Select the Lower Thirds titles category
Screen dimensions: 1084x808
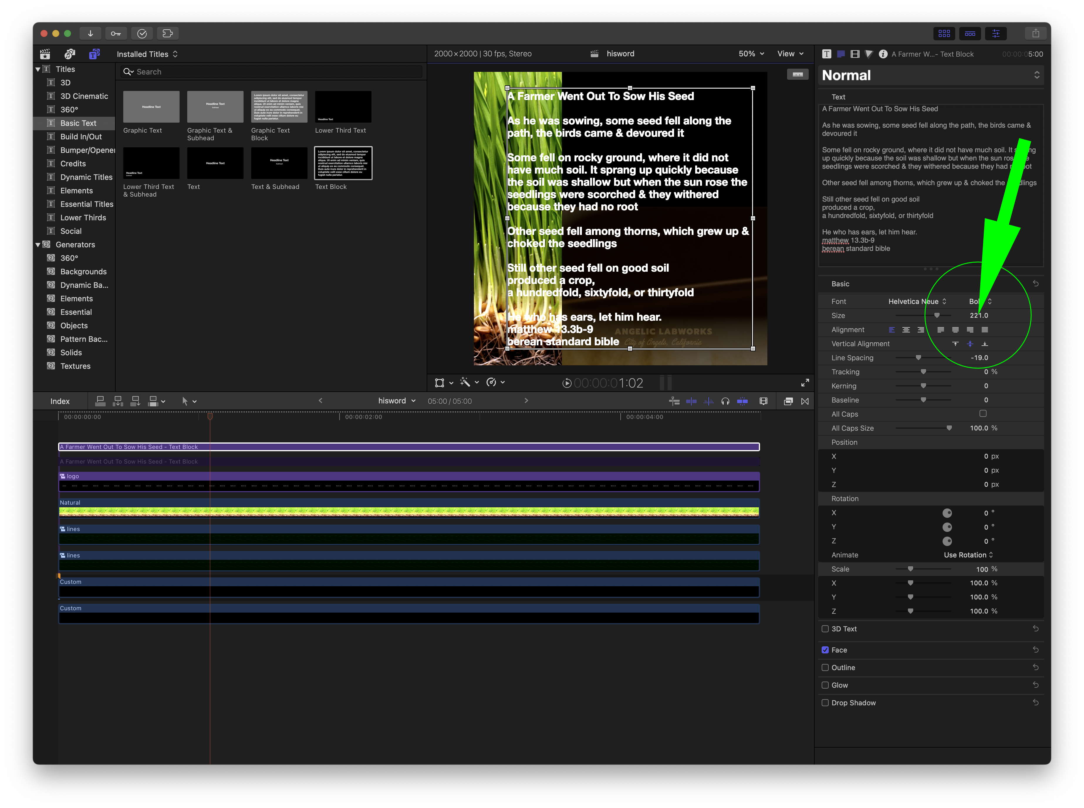[x=83, y=218]
